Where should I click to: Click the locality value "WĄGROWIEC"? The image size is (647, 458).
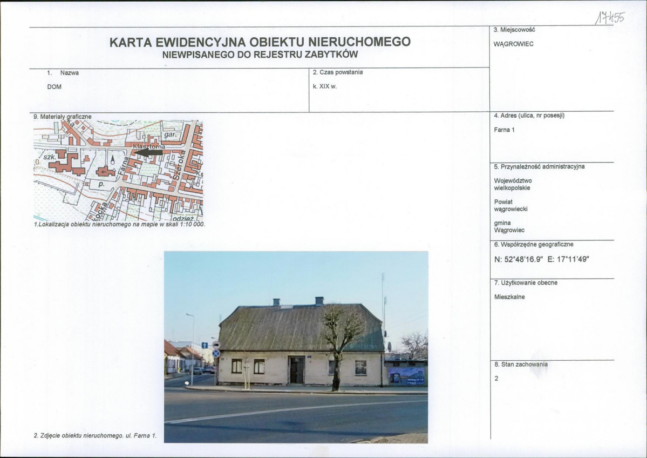(x=513, y=44)
